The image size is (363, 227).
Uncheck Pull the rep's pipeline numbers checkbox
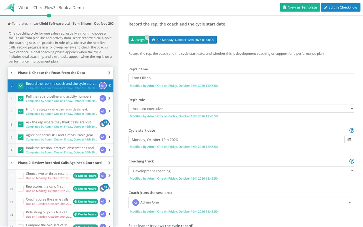coord(21,99)
